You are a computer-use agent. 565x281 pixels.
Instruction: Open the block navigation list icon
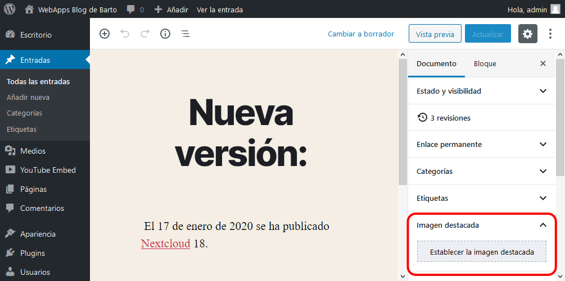(x=186, y=34)
